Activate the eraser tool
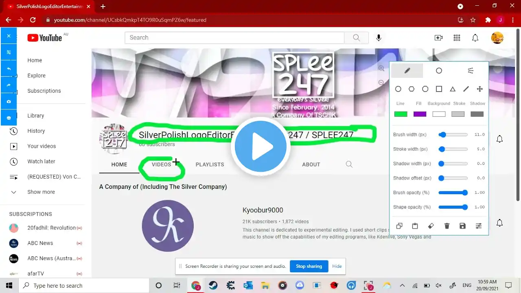This screenshot has height=293, width=521. click(x=431, y=226)
